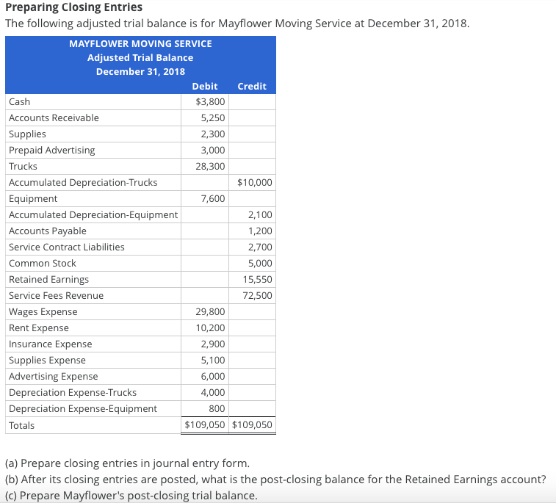Select the 2,300 Supplies debit value
The width and height of the screenshot is (556, 503).
[213, 134]
